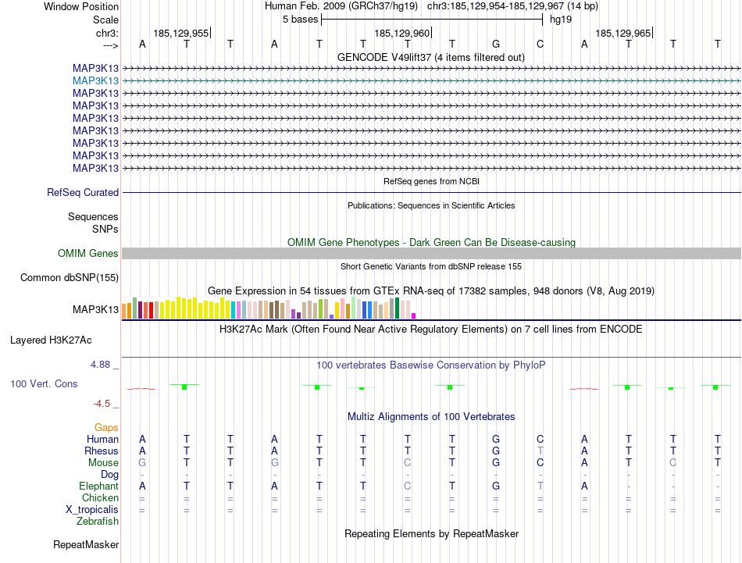Open 'Repeating Elements by RepeatMasker' title

[431, 533]
